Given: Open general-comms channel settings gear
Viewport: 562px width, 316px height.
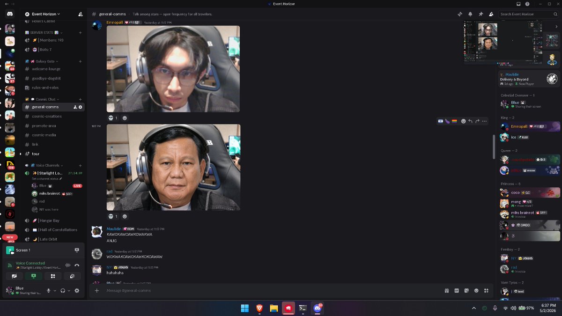Looking at the screenshot, I should coord(81,107).
